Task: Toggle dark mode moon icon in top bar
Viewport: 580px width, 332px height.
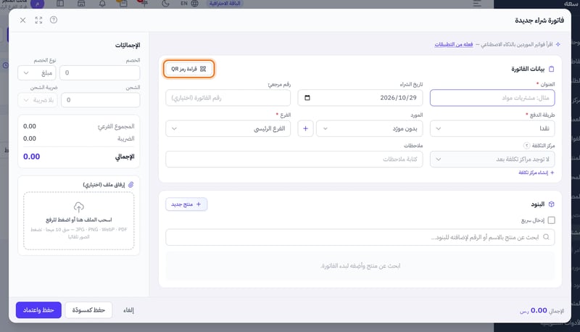Action: (165, 4)
